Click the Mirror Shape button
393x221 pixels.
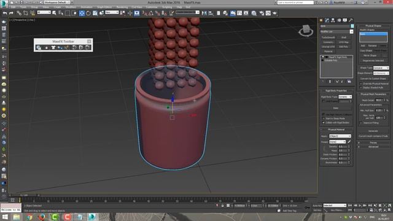[x=370, y=55]
